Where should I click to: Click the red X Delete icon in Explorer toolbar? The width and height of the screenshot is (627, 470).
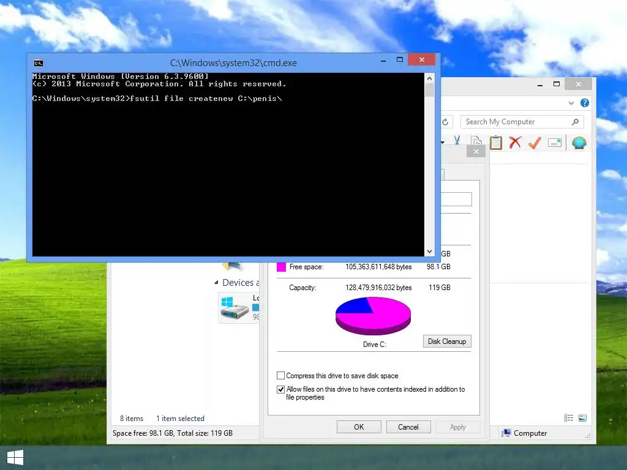click(515, 142)
